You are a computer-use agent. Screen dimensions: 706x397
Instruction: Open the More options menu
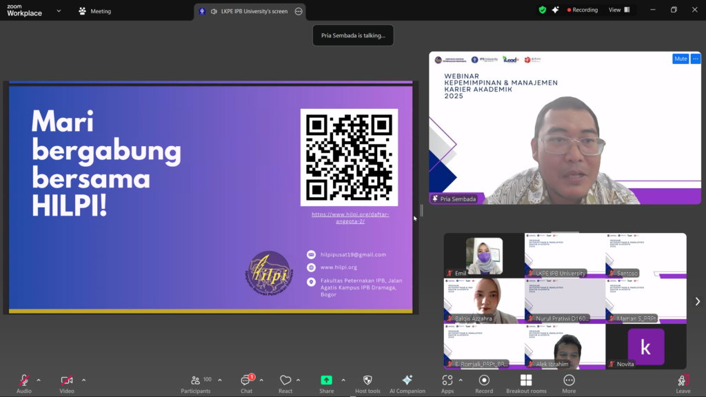tap(569, 383)
